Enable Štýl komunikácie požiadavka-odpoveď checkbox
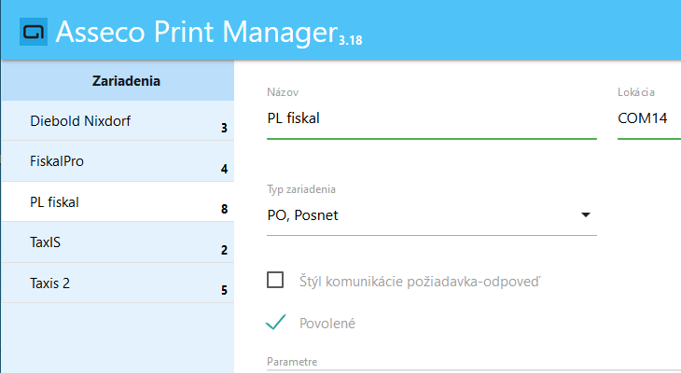 click(275, 280)
